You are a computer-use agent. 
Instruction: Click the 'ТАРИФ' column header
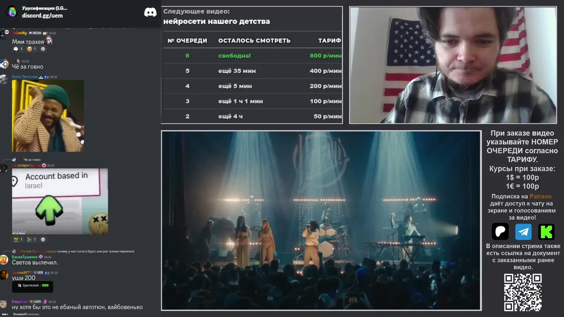pyautogui.click(x=330, y=41)
